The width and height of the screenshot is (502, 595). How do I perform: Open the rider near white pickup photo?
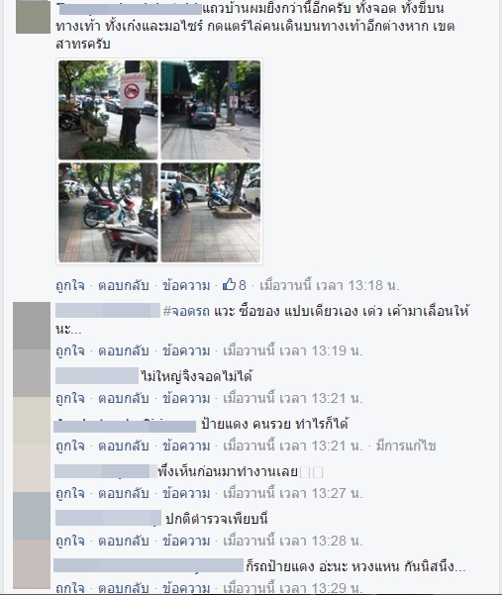pyautogui.click(x=211, y=213)
